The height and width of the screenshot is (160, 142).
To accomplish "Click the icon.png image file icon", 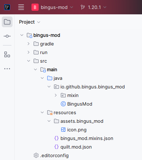I will (63, 130).
